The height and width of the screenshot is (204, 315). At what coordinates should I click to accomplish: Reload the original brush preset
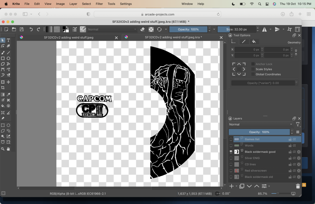pos(159,29)
